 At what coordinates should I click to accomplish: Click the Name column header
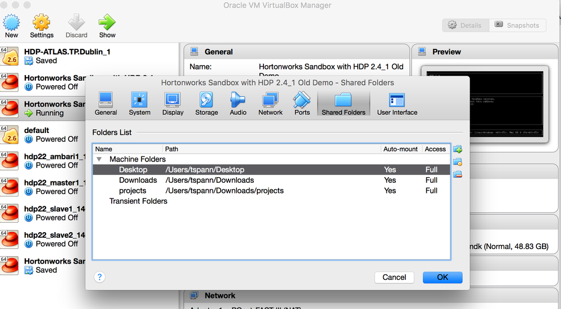point(127,149)
